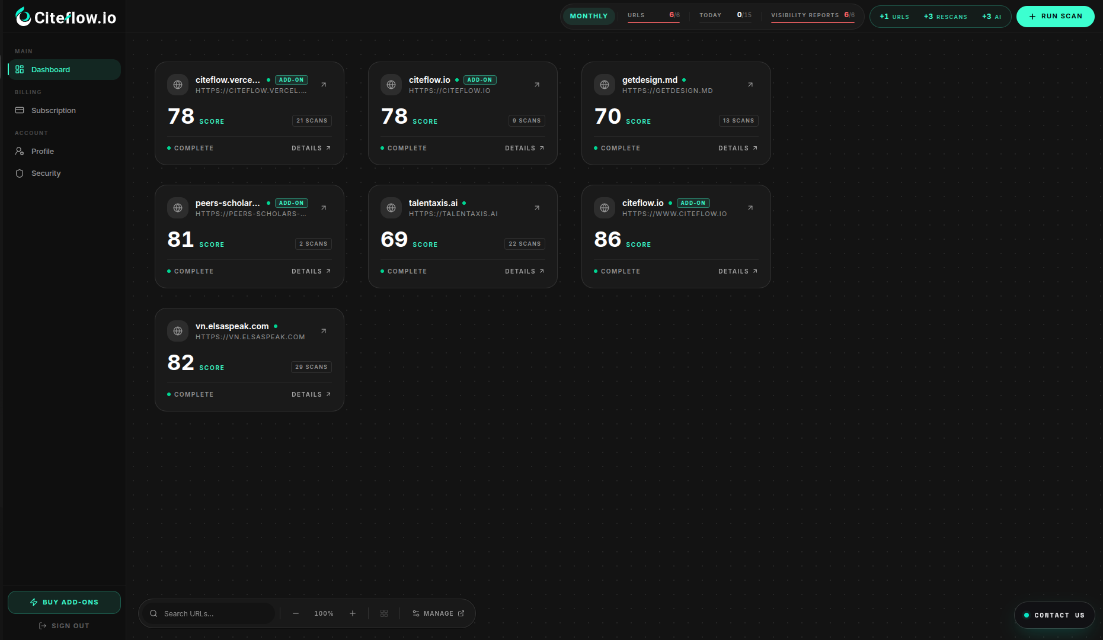
Task: Open Details for vn.elsaspeak.com card
Action: 311,394
